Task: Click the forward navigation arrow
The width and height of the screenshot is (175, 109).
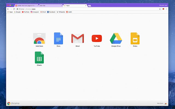Action: click(x=11, y=9)
